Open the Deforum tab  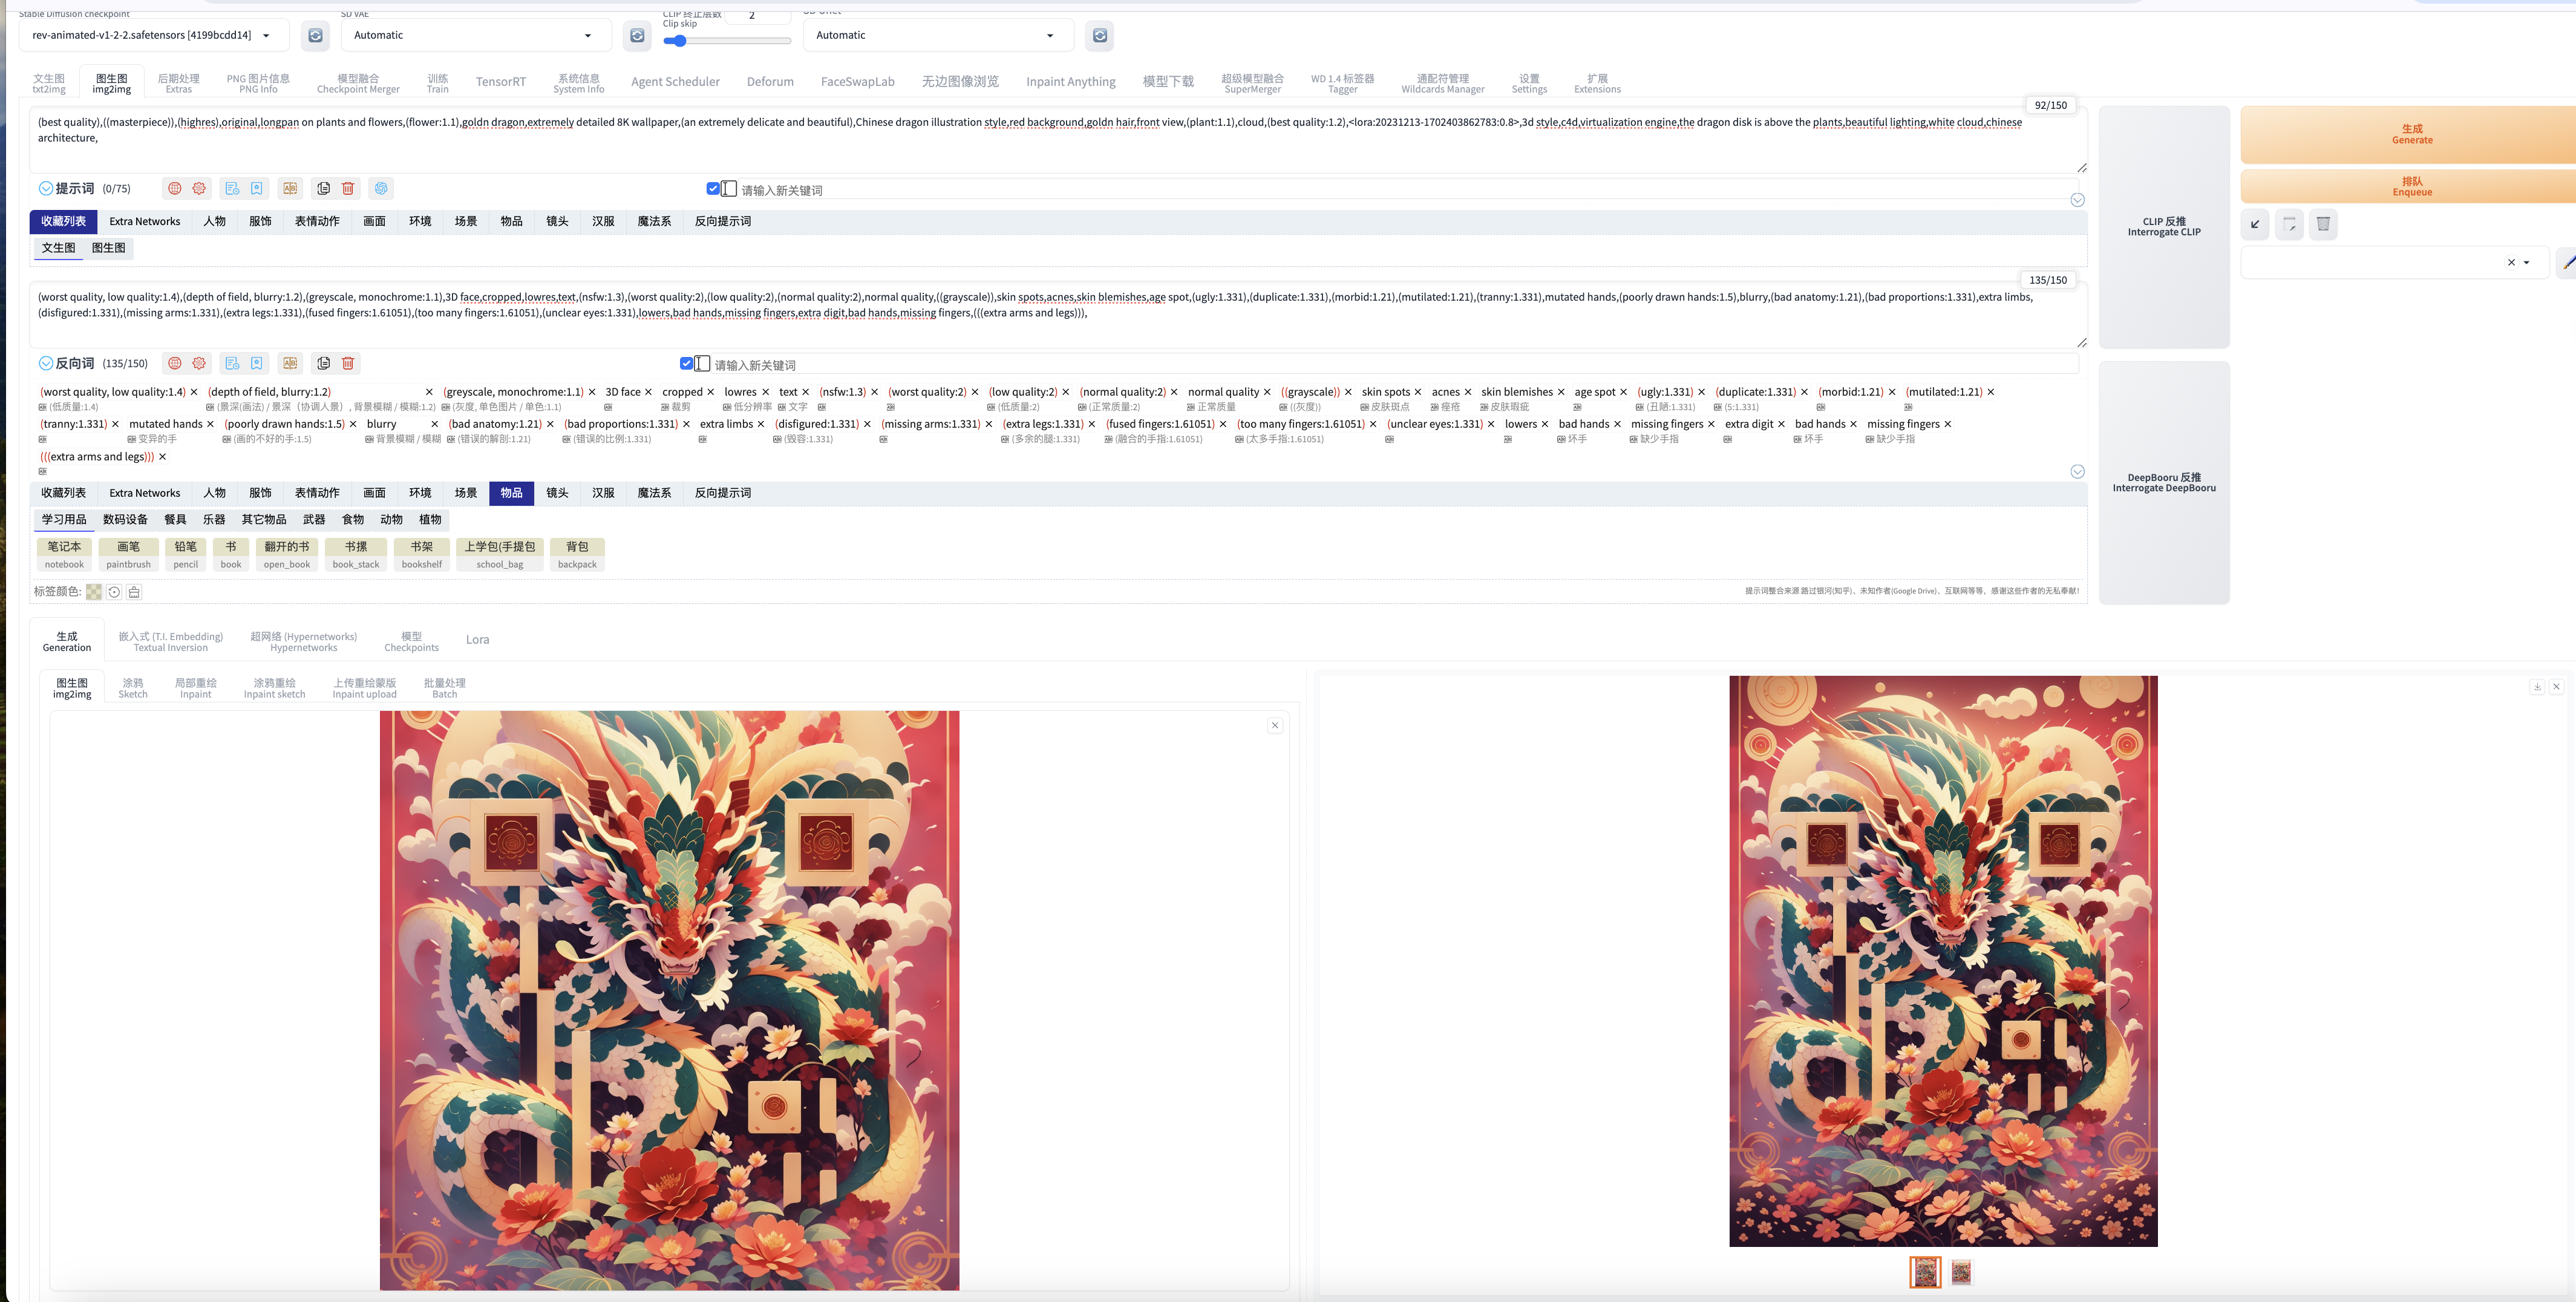[x=770, y=82]
